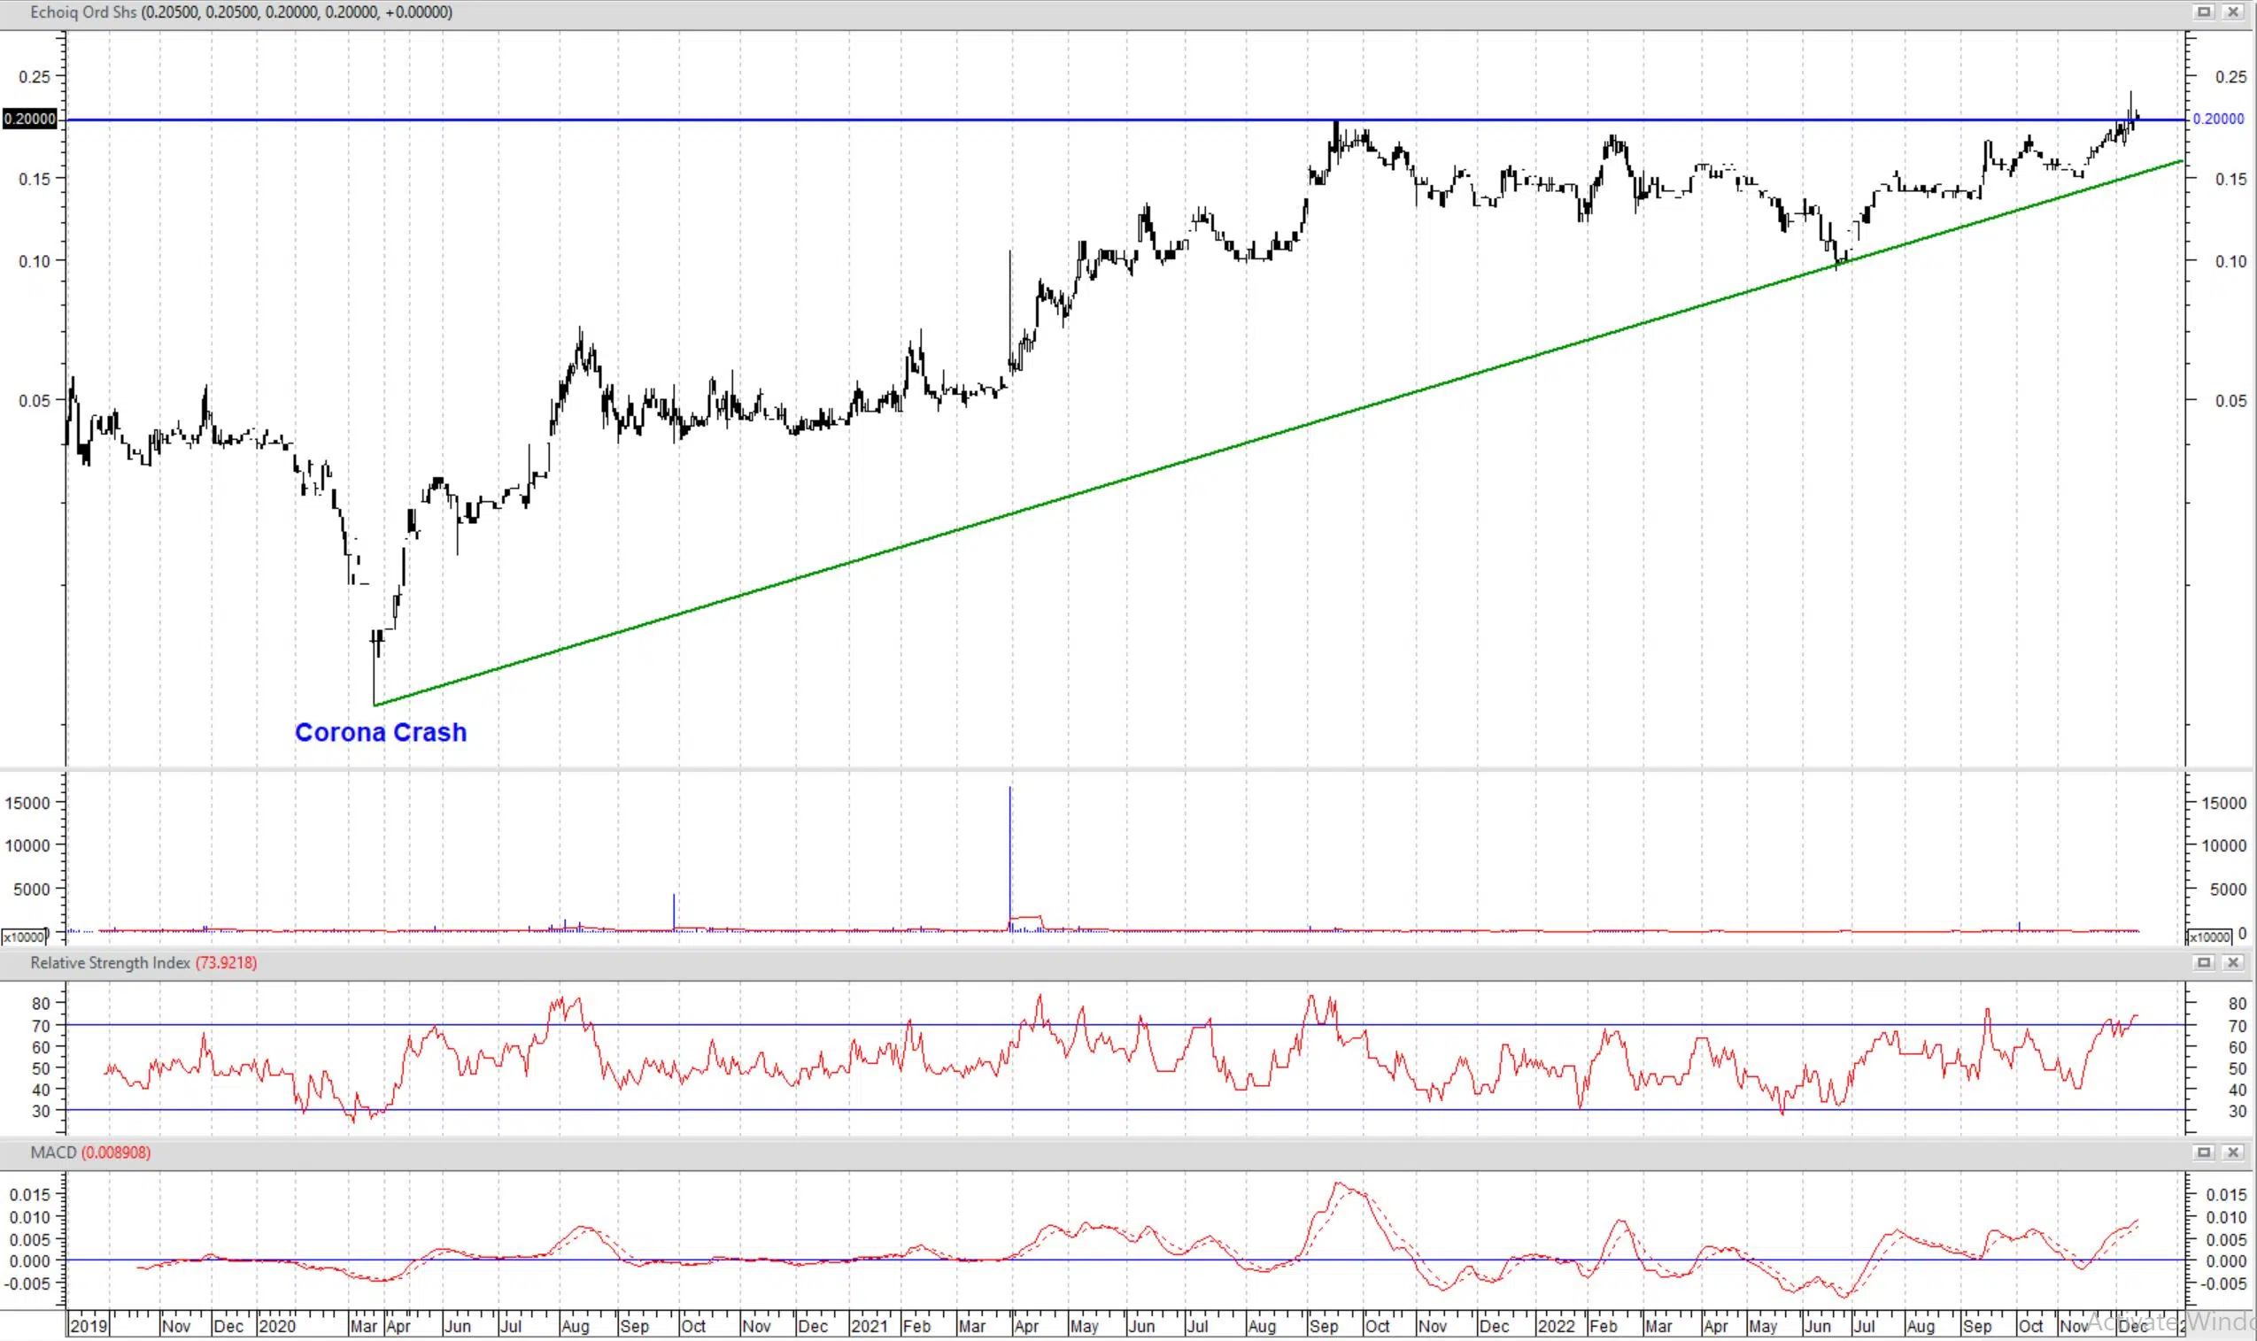
Task: Click the 2021 label on date axis
Action: pos(869,1326)
